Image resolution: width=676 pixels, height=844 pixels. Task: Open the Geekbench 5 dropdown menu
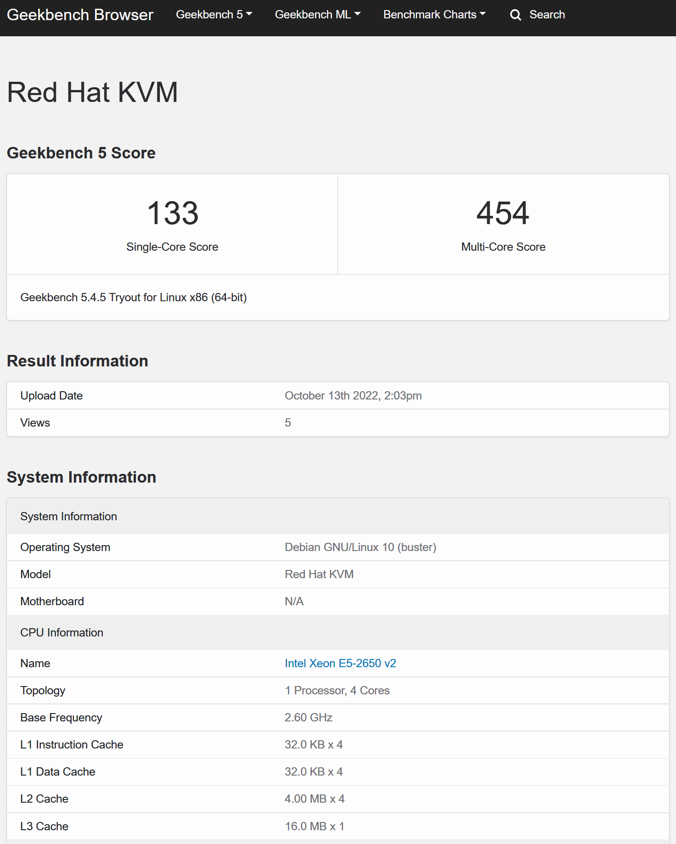[x=214, y=15]
